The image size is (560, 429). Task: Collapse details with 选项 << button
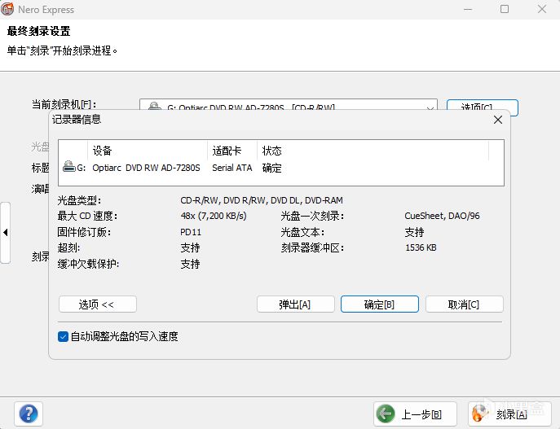[98, 304]
